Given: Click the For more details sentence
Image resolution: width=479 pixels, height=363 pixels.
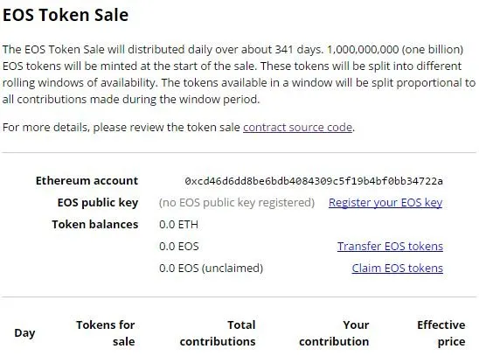Looking at the screenshot, I should tap(178, 127).
